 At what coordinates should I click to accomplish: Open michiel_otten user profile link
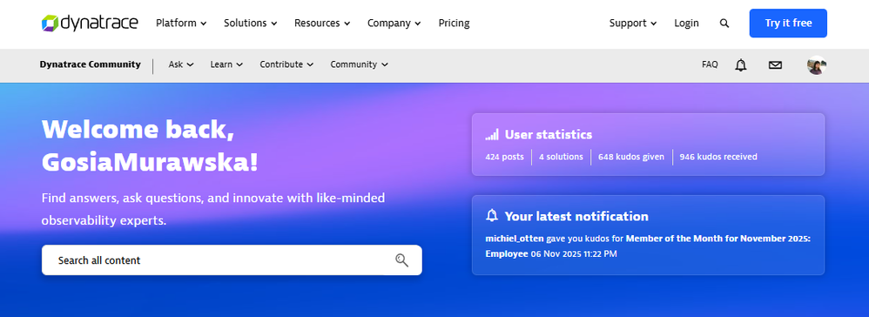(x=515, y=239)
